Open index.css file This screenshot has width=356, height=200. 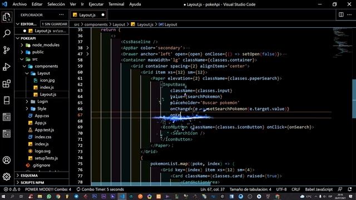click(42, 137)
